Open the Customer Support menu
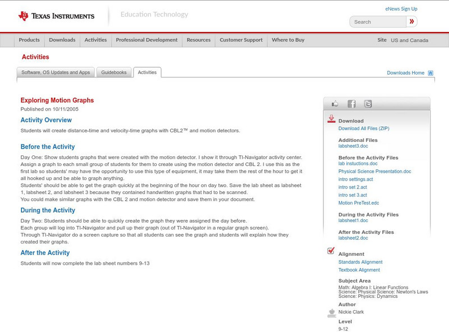The image size is (449, 332). coord(241,40)
